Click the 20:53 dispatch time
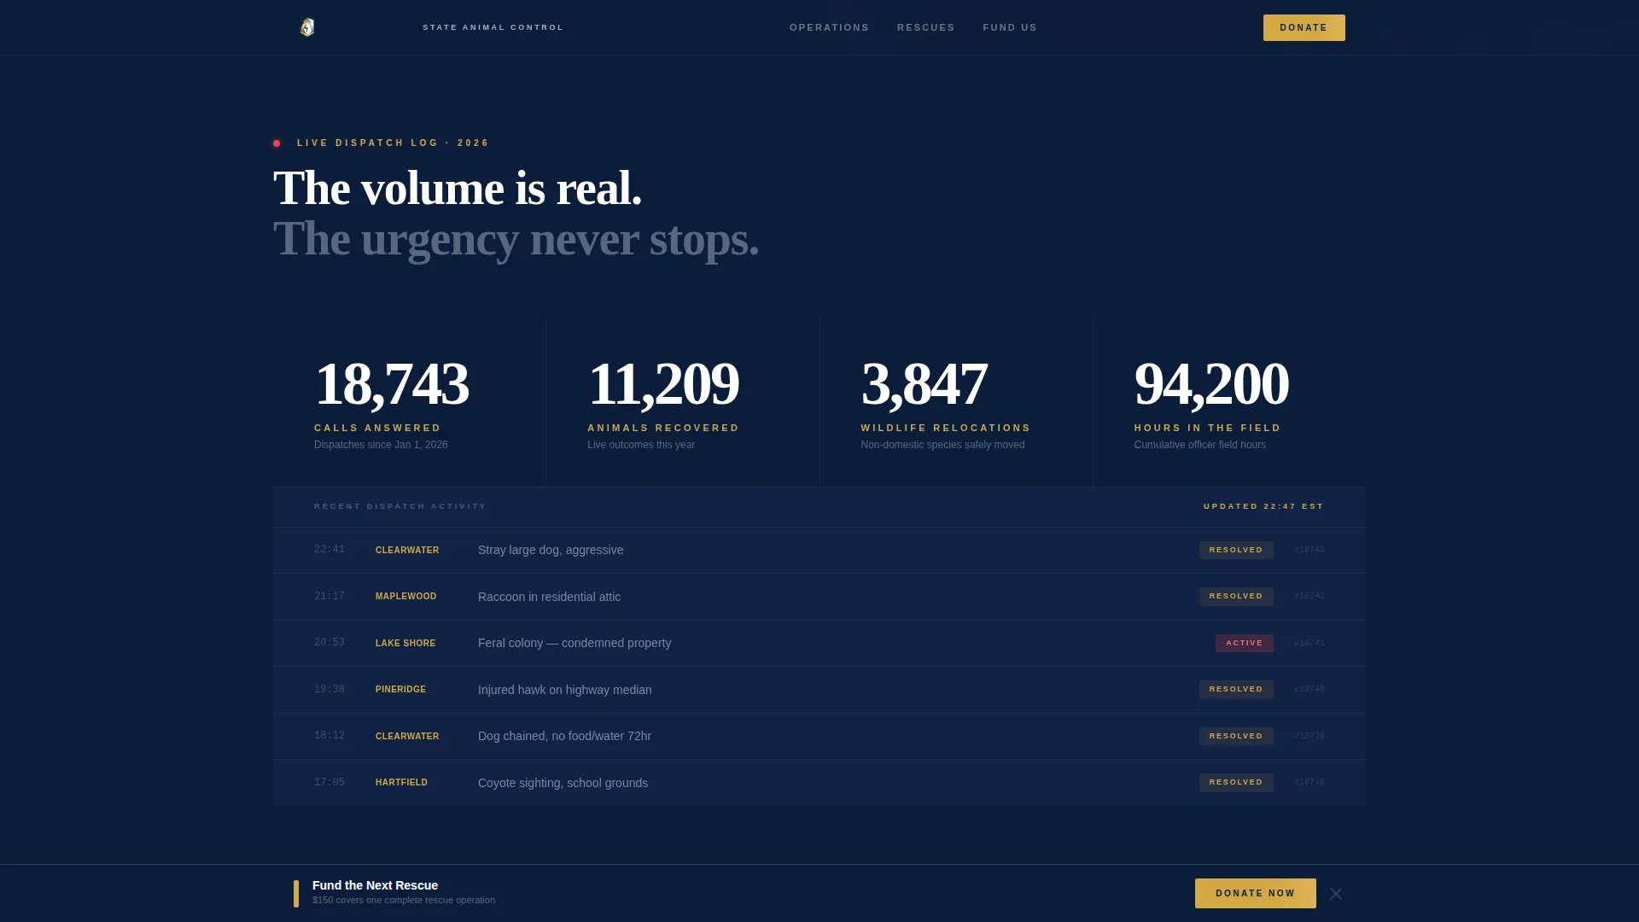The width and height of the screenshot is (1639, 922). pos(330,643)
